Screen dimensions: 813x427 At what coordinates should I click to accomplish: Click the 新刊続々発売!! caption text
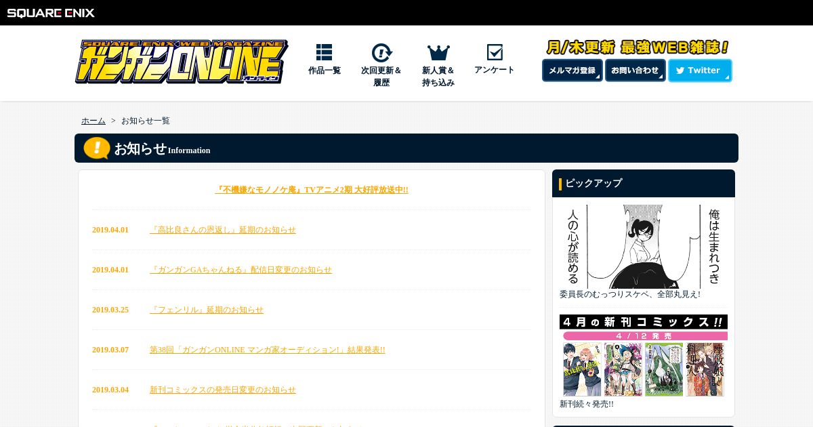tap(587, 404)
